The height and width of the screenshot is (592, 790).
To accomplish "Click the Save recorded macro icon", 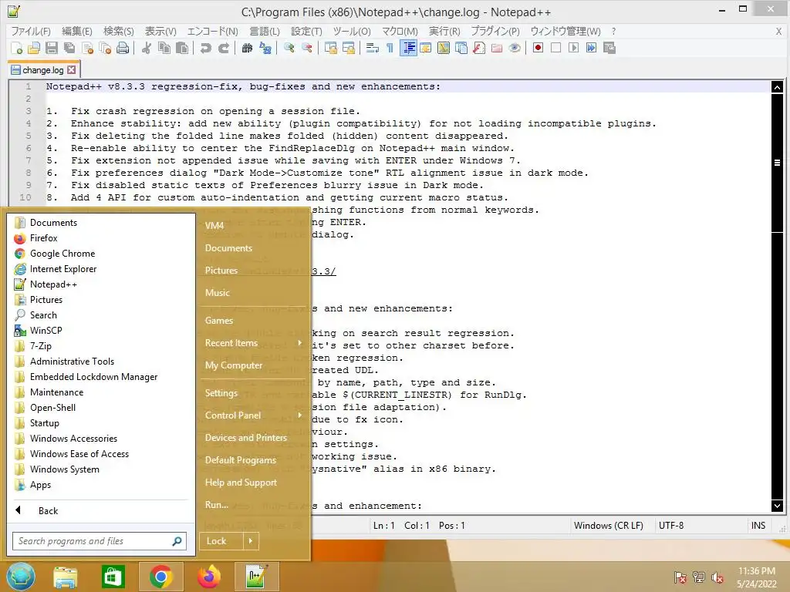I will [x=609, y=49].
